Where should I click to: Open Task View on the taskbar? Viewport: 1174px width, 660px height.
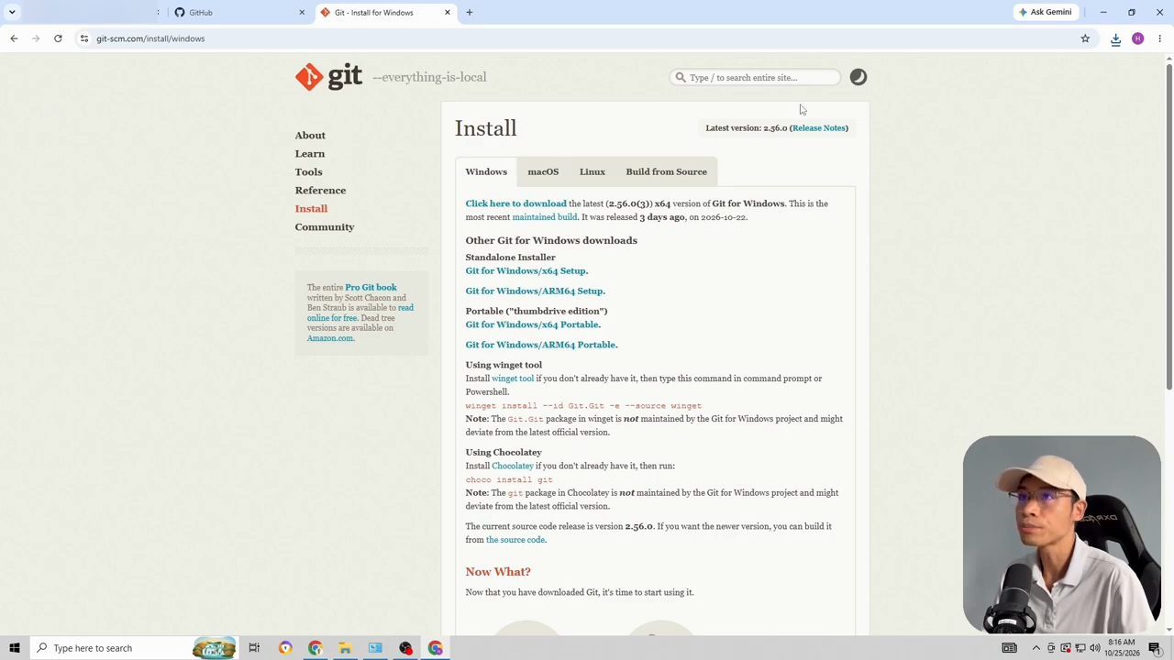(254, 648)
